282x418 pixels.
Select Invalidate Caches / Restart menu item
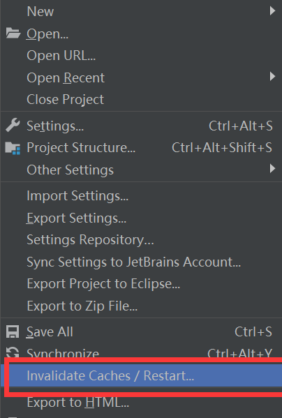coord(141,375)
